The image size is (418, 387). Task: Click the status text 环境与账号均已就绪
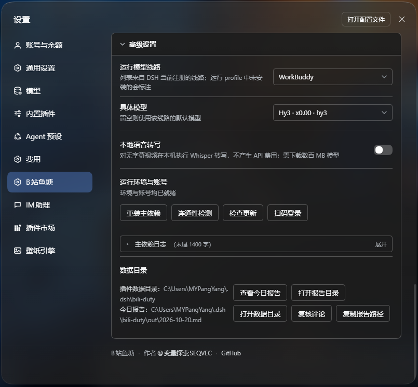click(x=147, y=193)
